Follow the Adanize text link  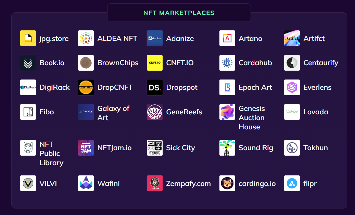180,39
